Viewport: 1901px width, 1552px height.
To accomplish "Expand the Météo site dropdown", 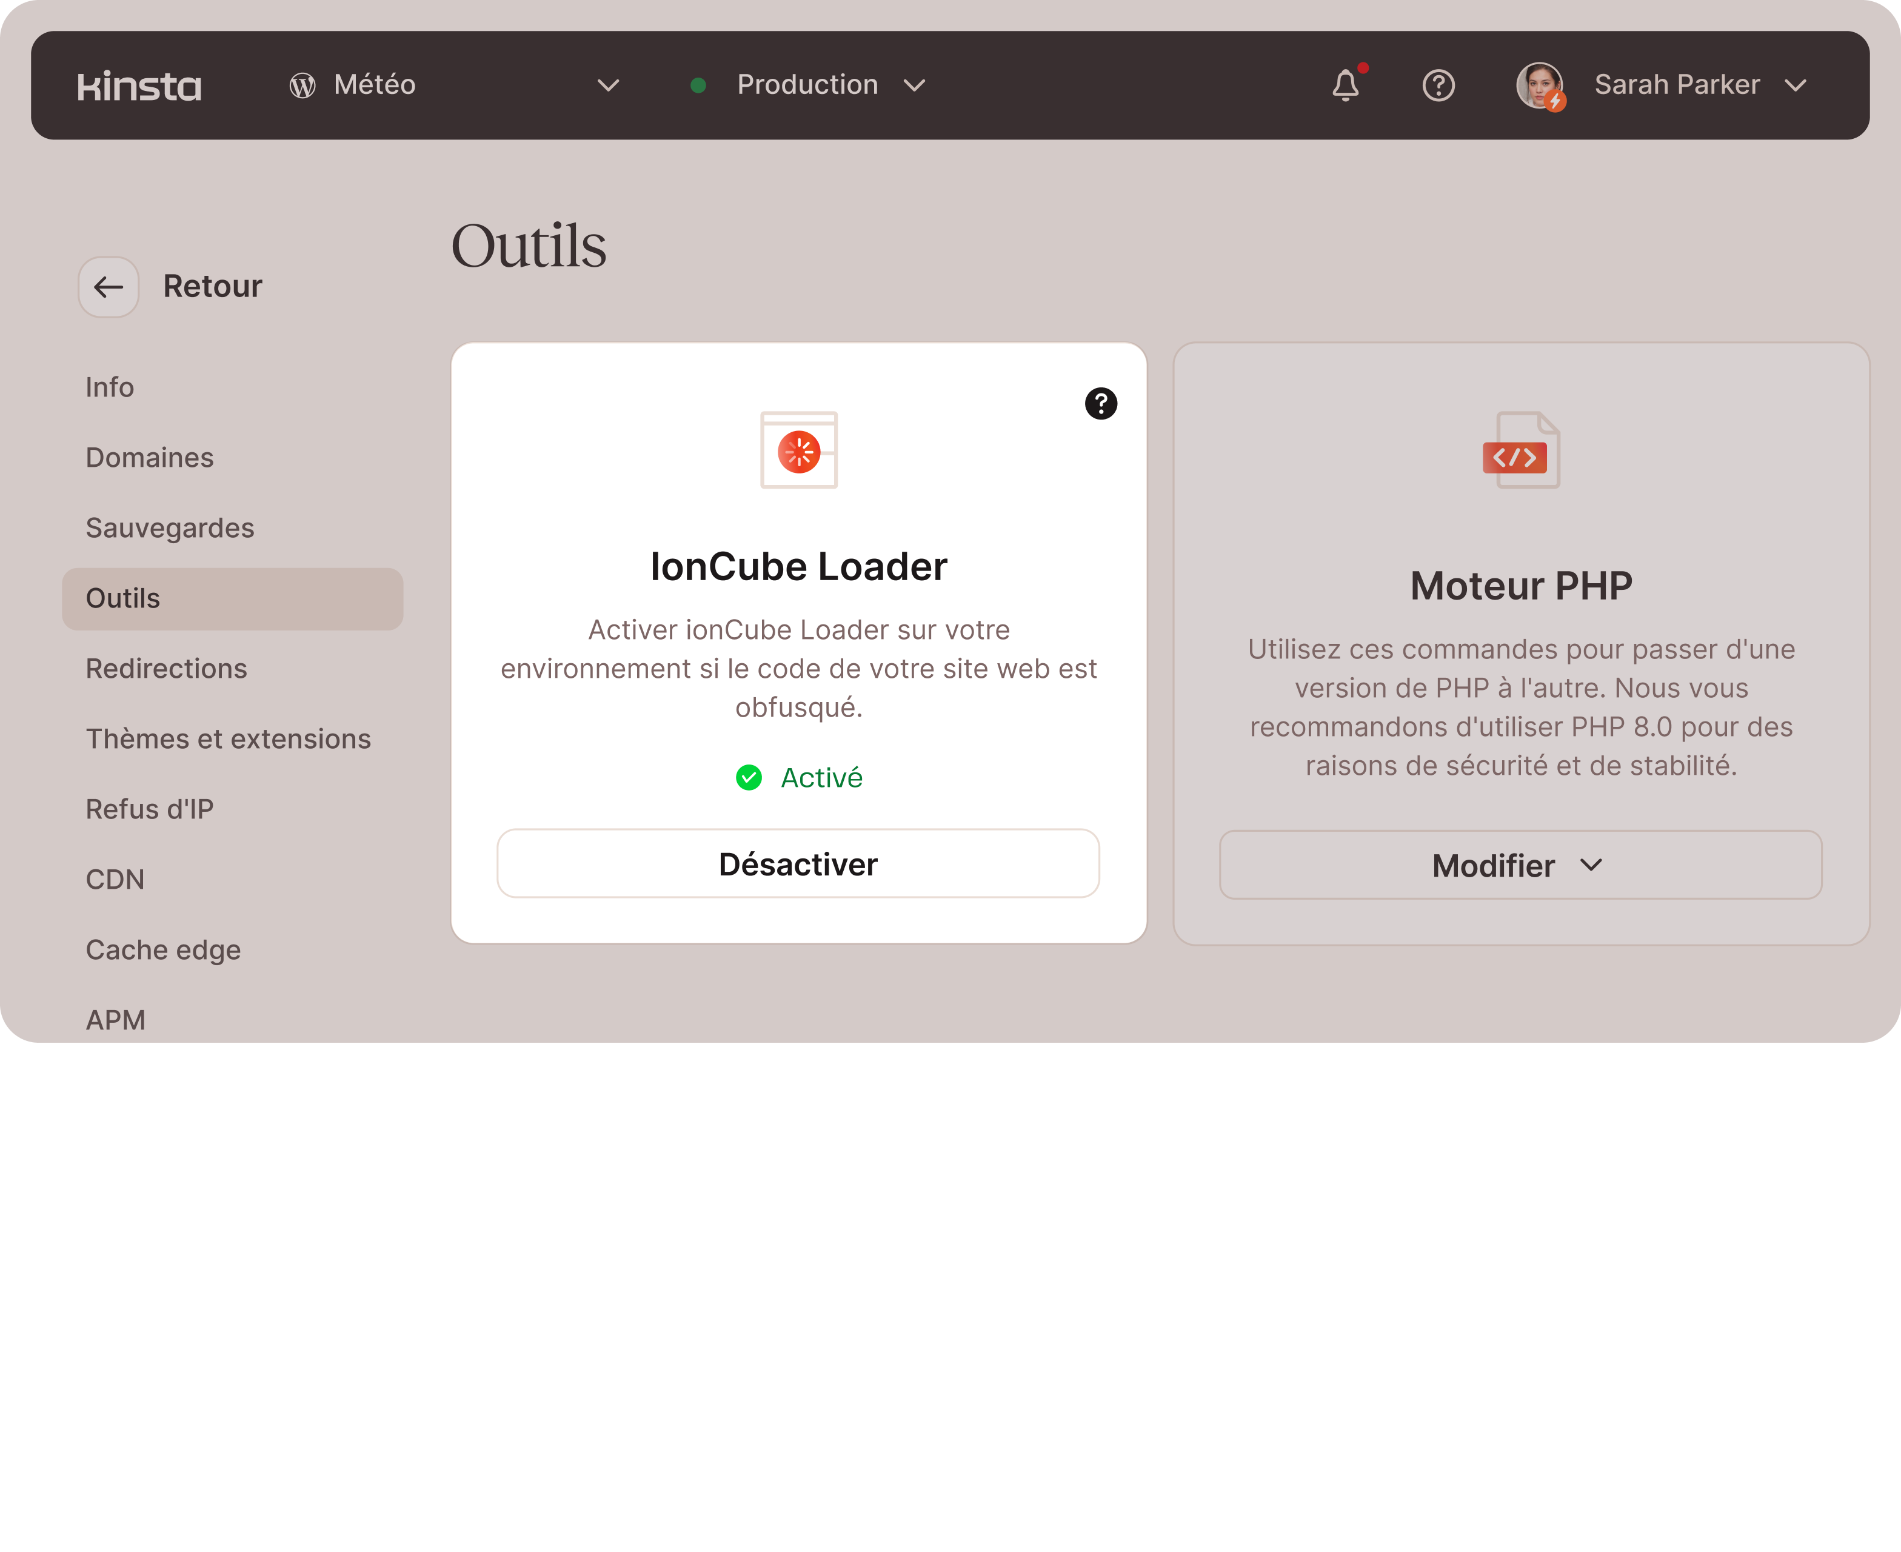I will tap(608, 86).
